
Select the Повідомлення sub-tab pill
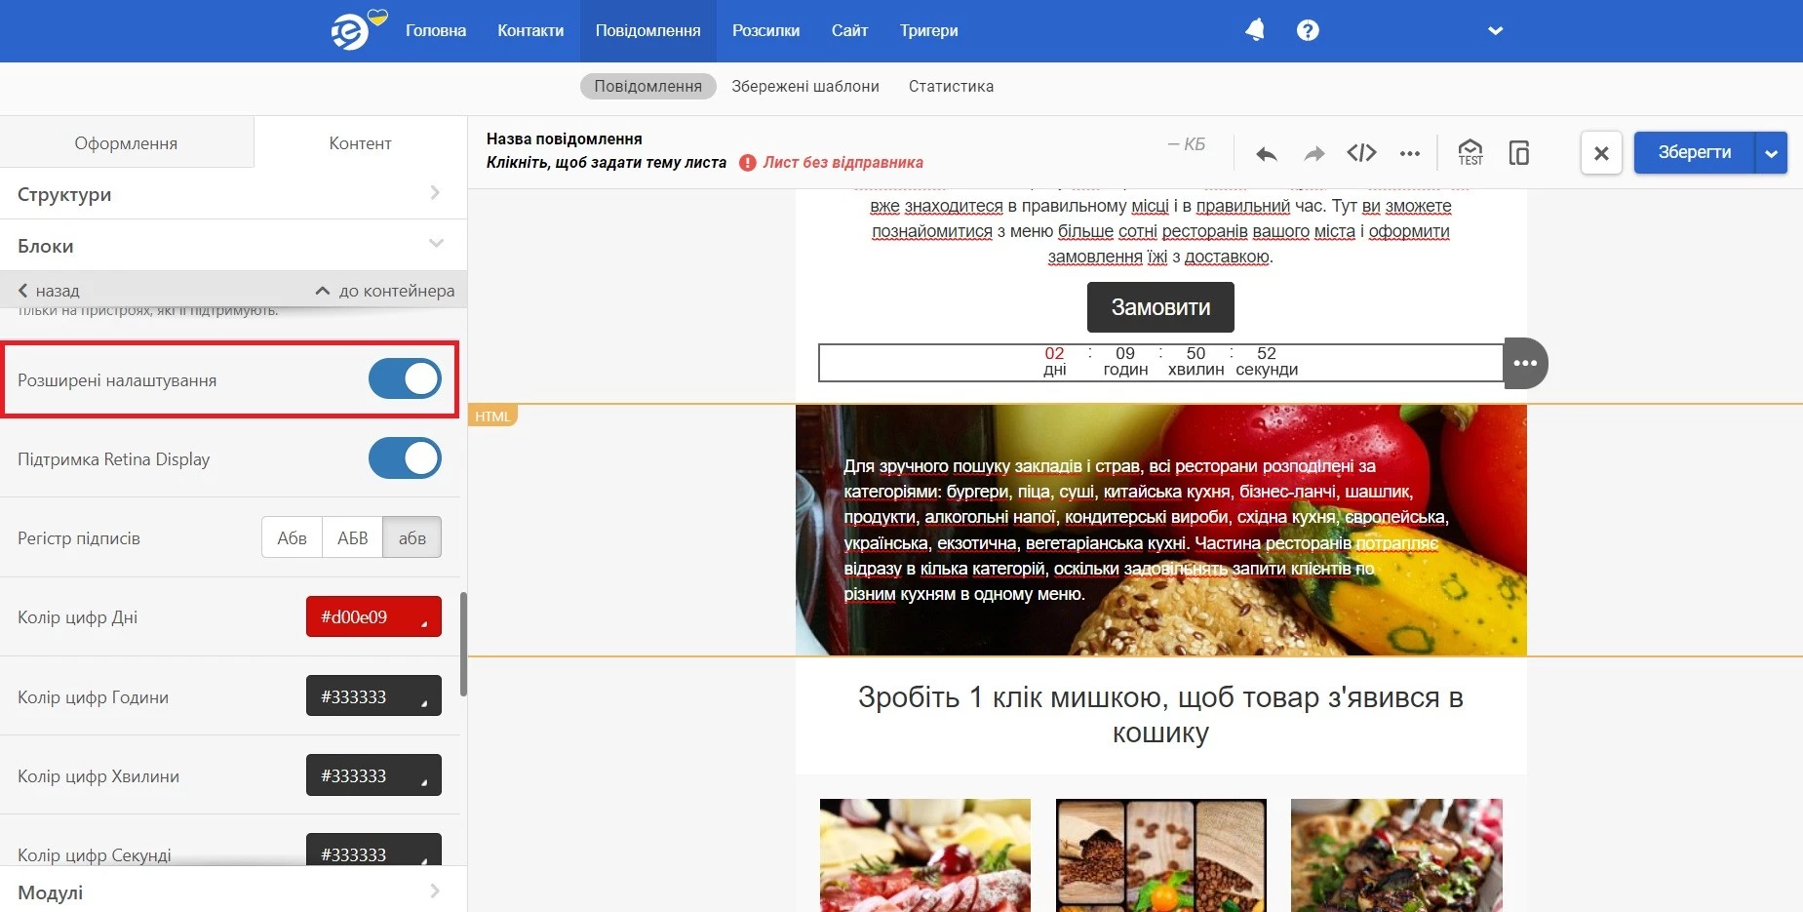coord(648,86)
